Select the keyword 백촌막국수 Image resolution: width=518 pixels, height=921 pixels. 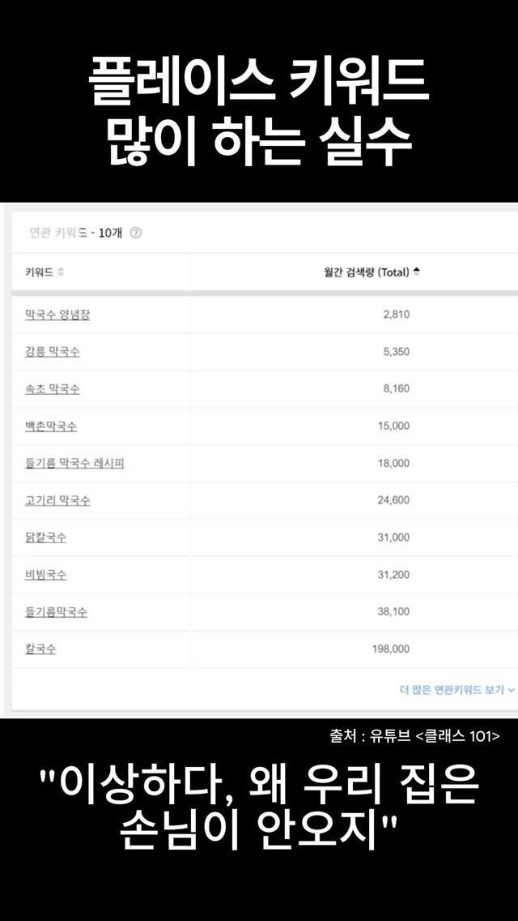click(x=49, y=426)
